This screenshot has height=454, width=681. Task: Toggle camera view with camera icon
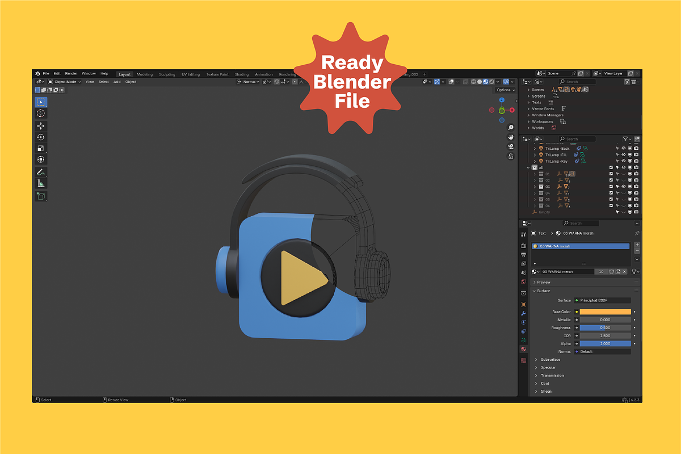511,146
